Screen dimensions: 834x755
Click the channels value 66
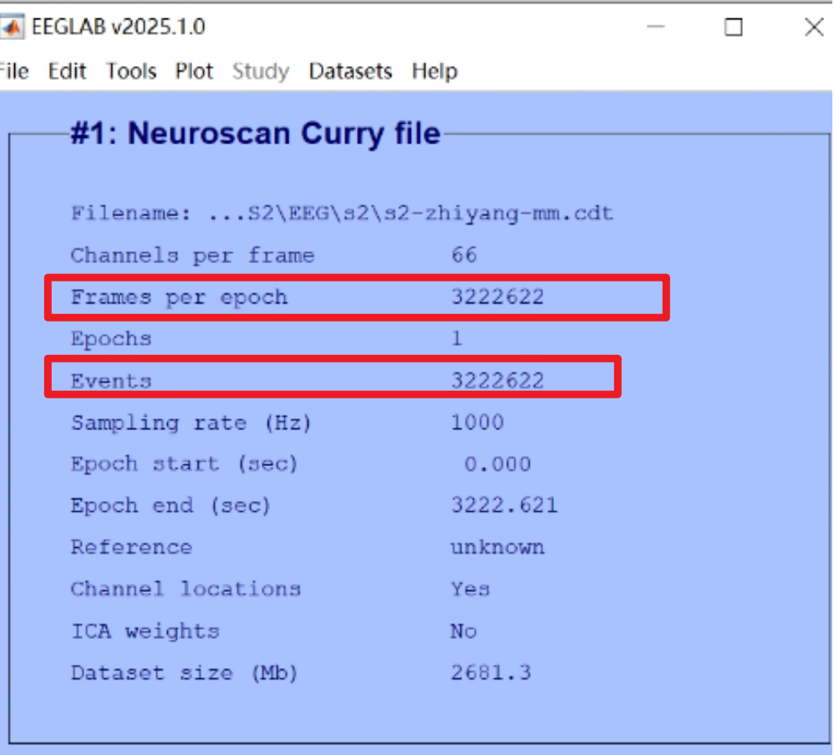[x=464, y=256]
